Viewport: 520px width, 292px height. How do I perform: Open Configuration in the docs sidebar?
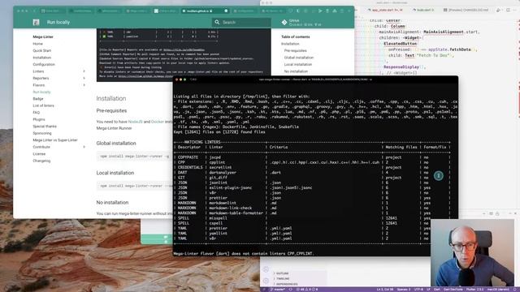click(x=44, y=65)
